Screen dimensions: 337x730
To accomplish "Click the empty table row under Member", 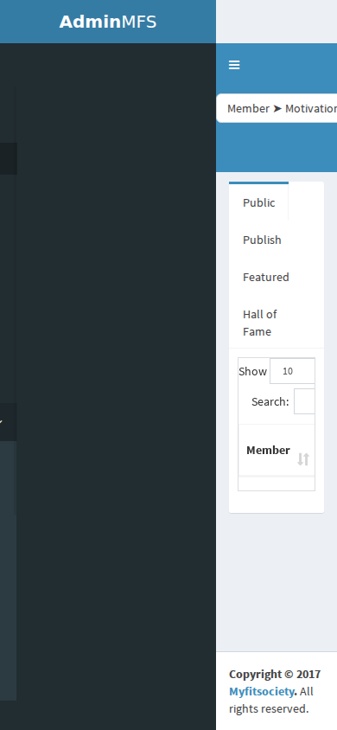I will point(277,483).
